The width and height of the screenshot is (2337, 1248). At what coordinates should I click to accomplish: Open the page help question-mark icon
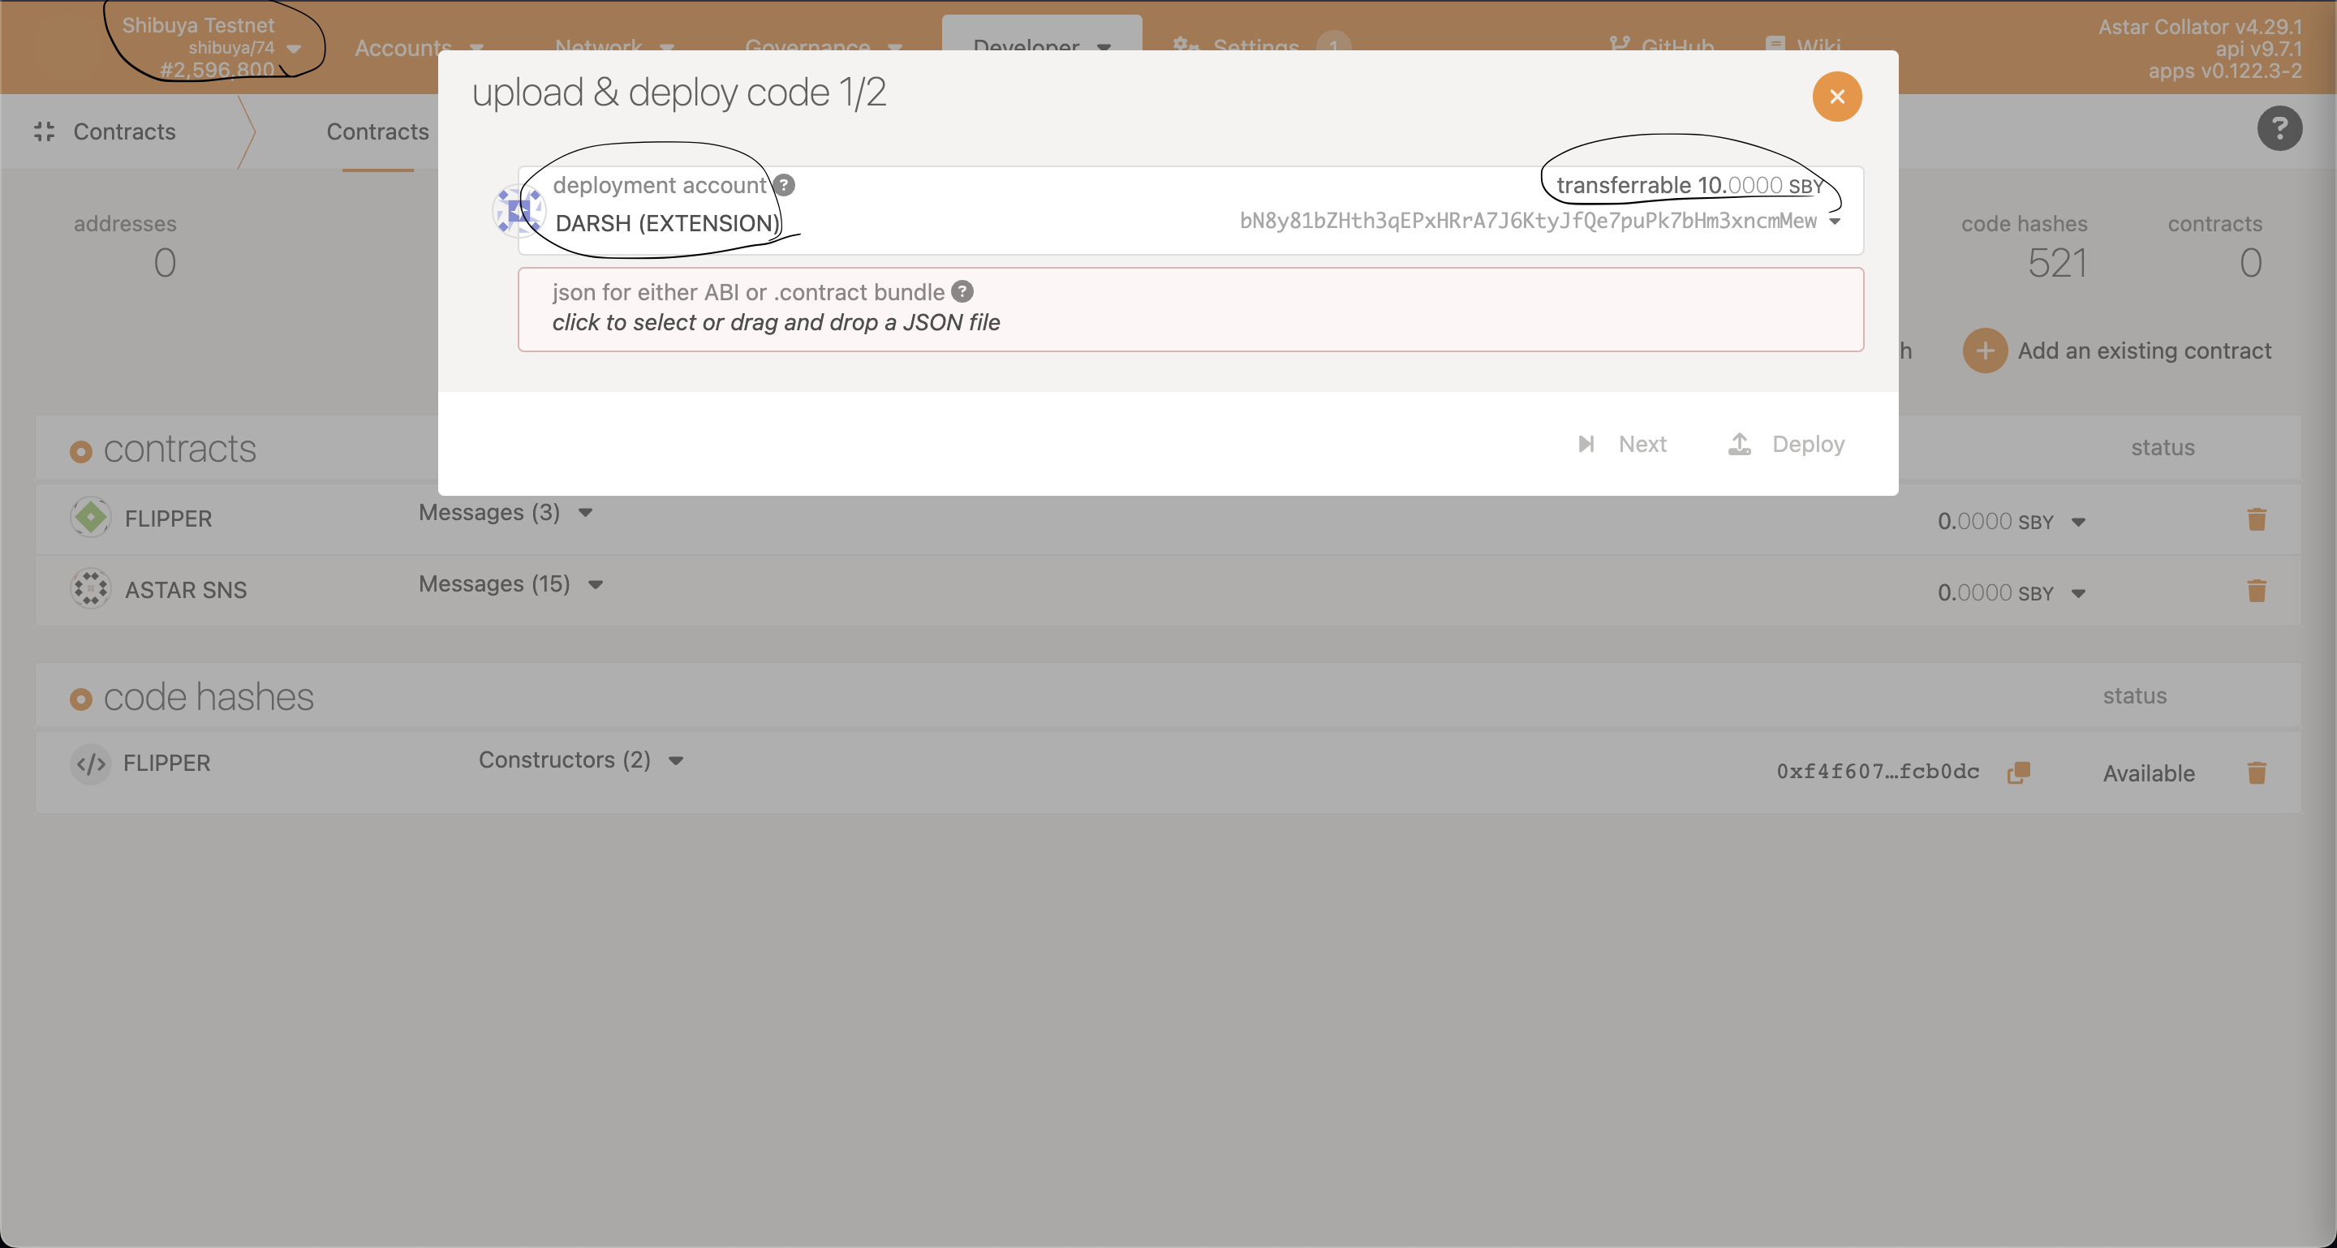2279,129
